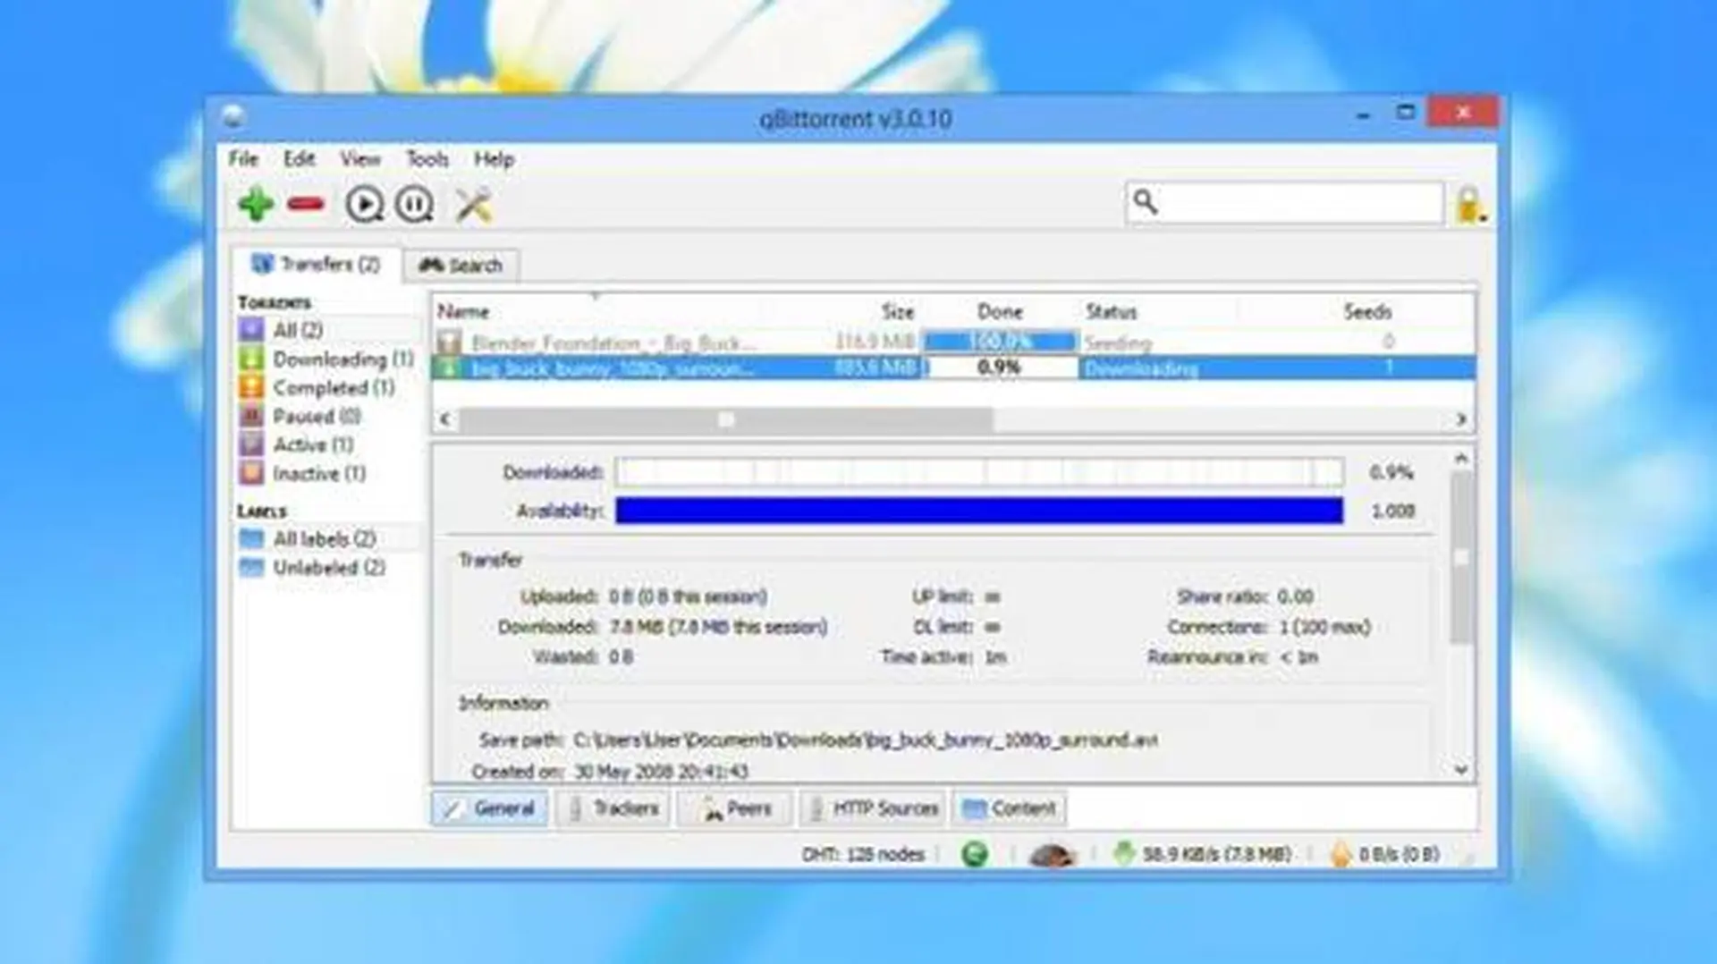The width and height of the screenshot is (1717, 964).
Task: Switch to the Search tab
Action: pos(461,265)
